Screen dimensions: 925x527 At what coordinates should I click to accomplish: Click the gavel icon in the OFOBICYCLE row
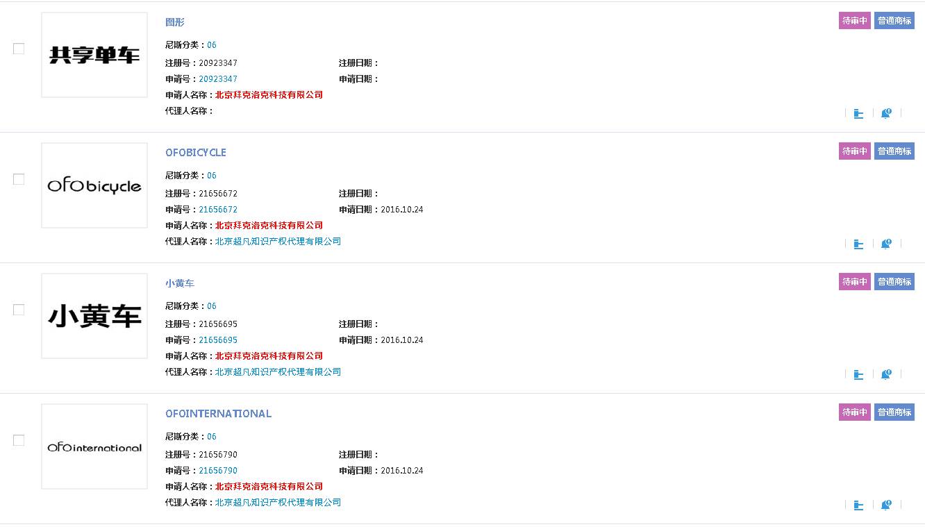click(x=858, y=244)
